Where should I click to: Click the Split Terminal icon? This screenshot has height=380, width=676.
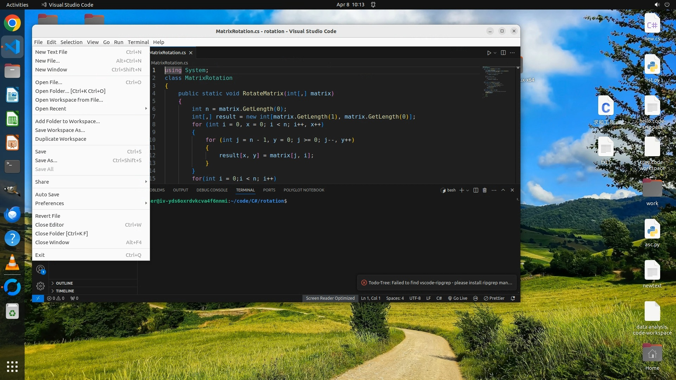click(x=476, y=190)
